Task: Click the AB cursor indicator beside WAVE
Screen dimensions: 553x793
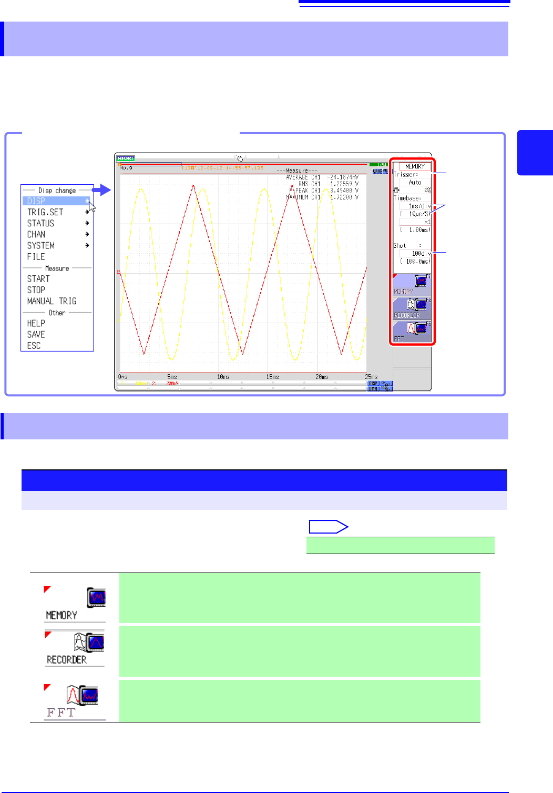Action: point(385,171)
